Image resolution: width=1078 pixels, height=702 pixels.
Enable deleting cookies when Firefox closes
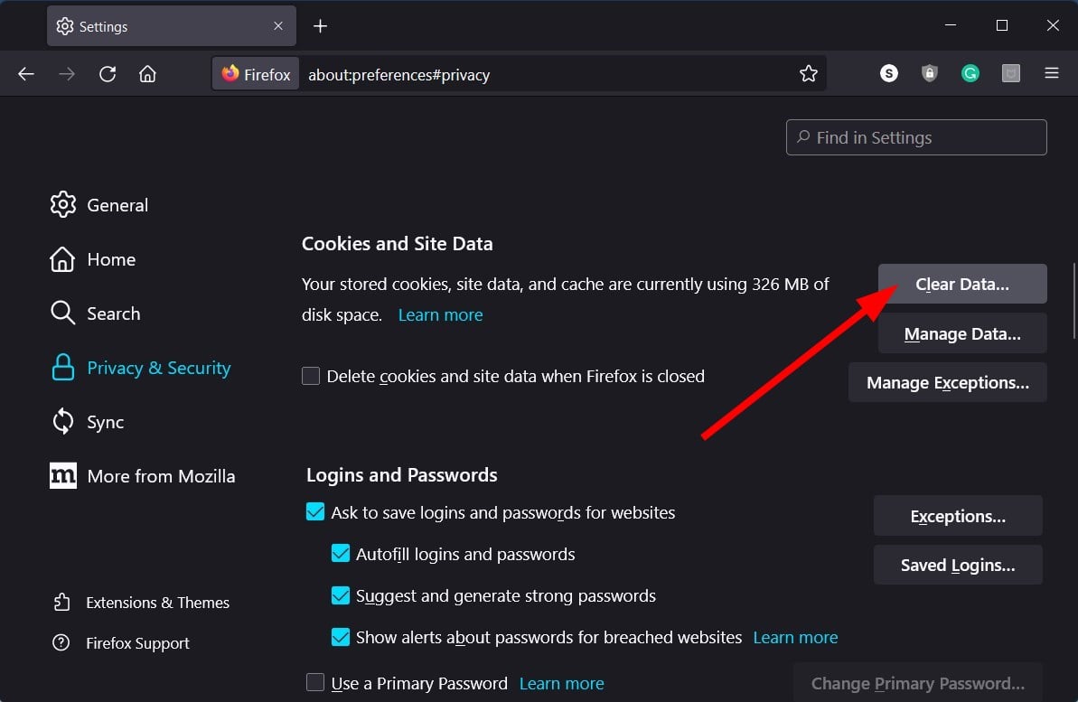[x=311, y=376]
